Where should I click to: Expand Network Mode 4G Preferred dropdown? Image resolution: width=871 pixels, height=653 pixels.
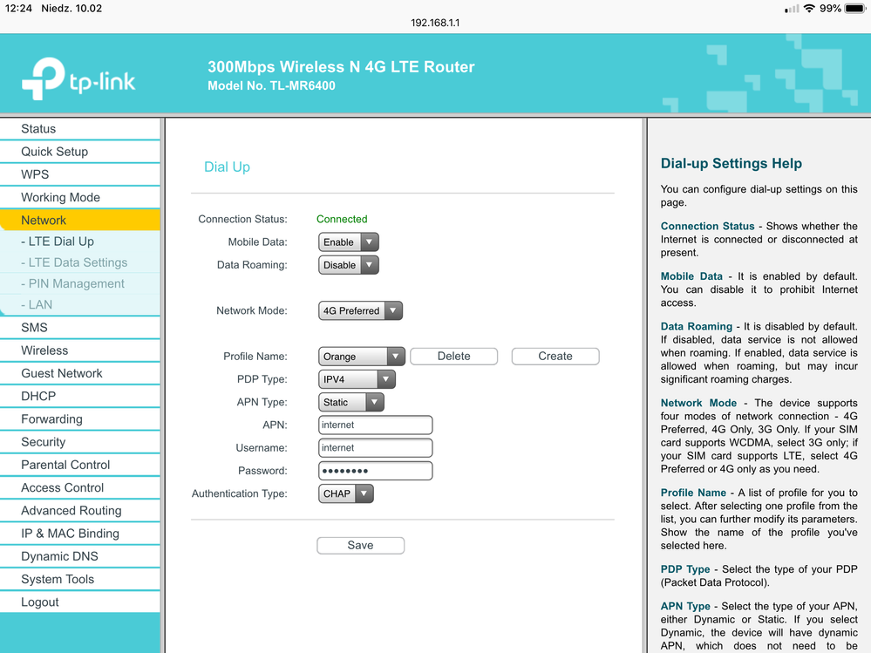pos(360,310)
